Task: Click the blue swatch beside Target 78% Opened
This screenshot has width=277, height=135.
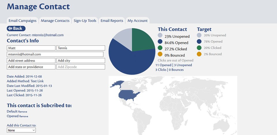Action: tap(199, 42)
